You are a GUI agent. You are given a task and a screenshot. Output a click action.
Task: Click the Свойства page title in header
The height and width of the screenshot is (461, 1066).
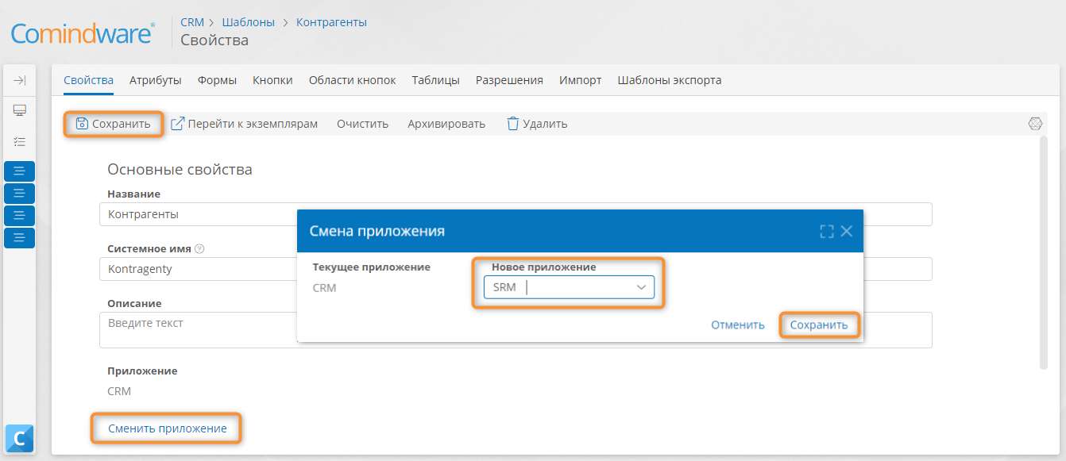click(214, 40)
